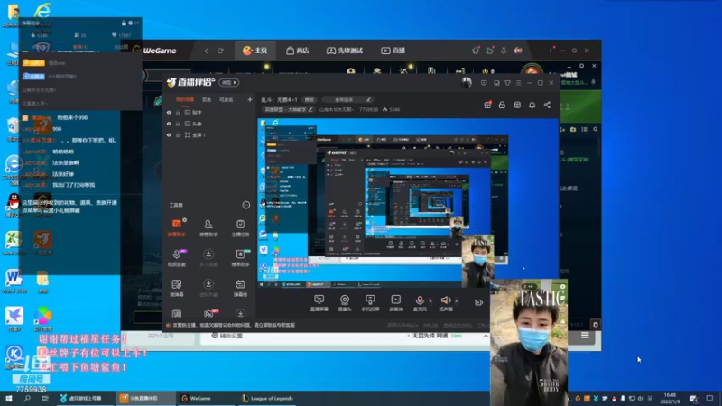Toggle lock on the 全屏 1 source
722x406 pixels.
[x=178, y=134]
